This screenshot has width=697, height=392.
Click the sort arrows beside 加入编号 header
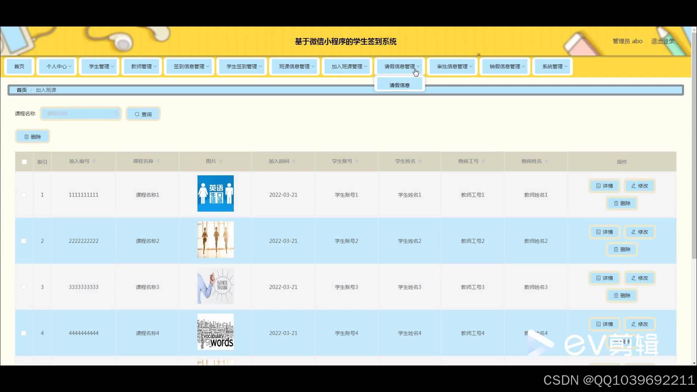point(94,161)
